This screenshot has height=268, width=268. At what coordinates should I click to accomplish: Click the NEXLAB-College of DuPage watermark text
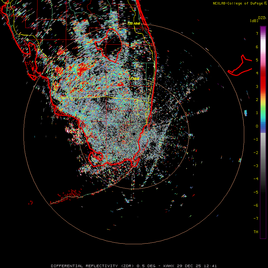pyautogui.click(x=238, y=3)
